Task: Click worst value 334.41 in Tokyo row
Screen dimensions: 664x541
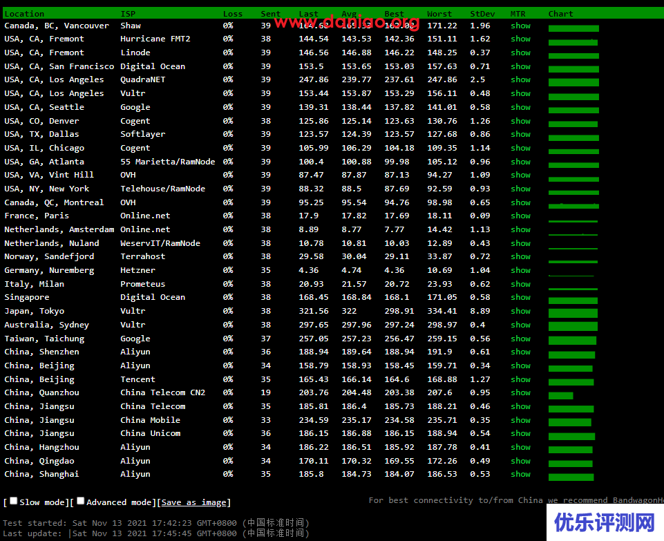Action: click(x=442, y=311)
